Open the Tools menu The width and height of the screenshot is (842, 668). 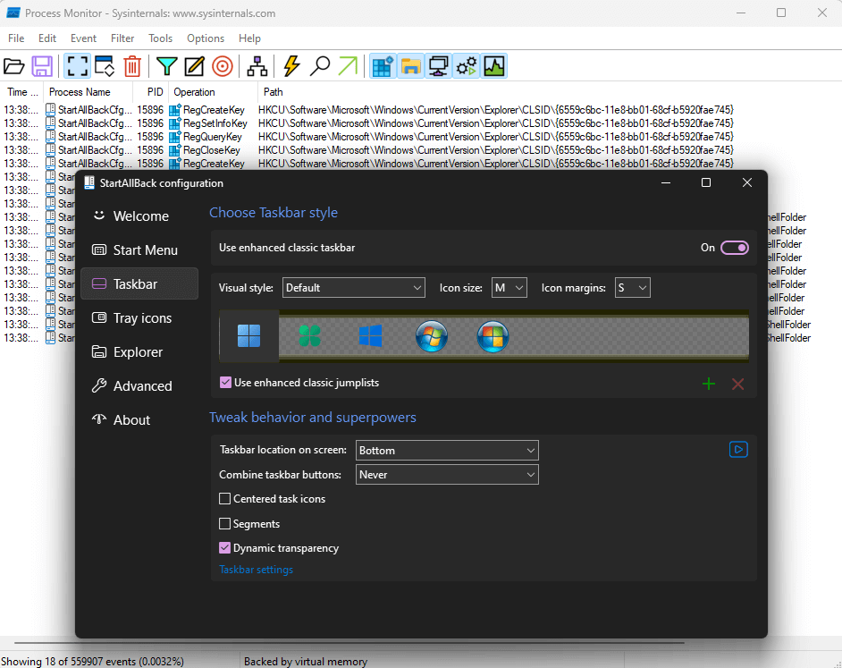(x=160, y=38)
